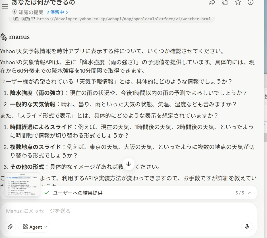Open the info circle icon

(250, 2)
